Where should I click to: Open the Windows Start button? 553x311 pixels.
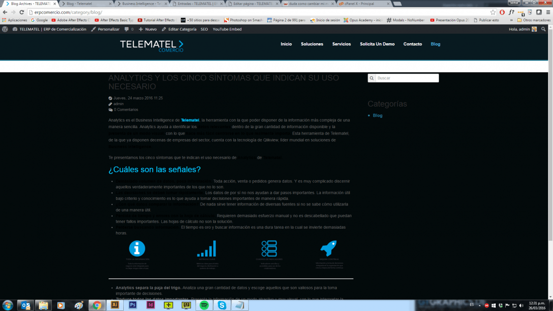click(x=8, y=305)
